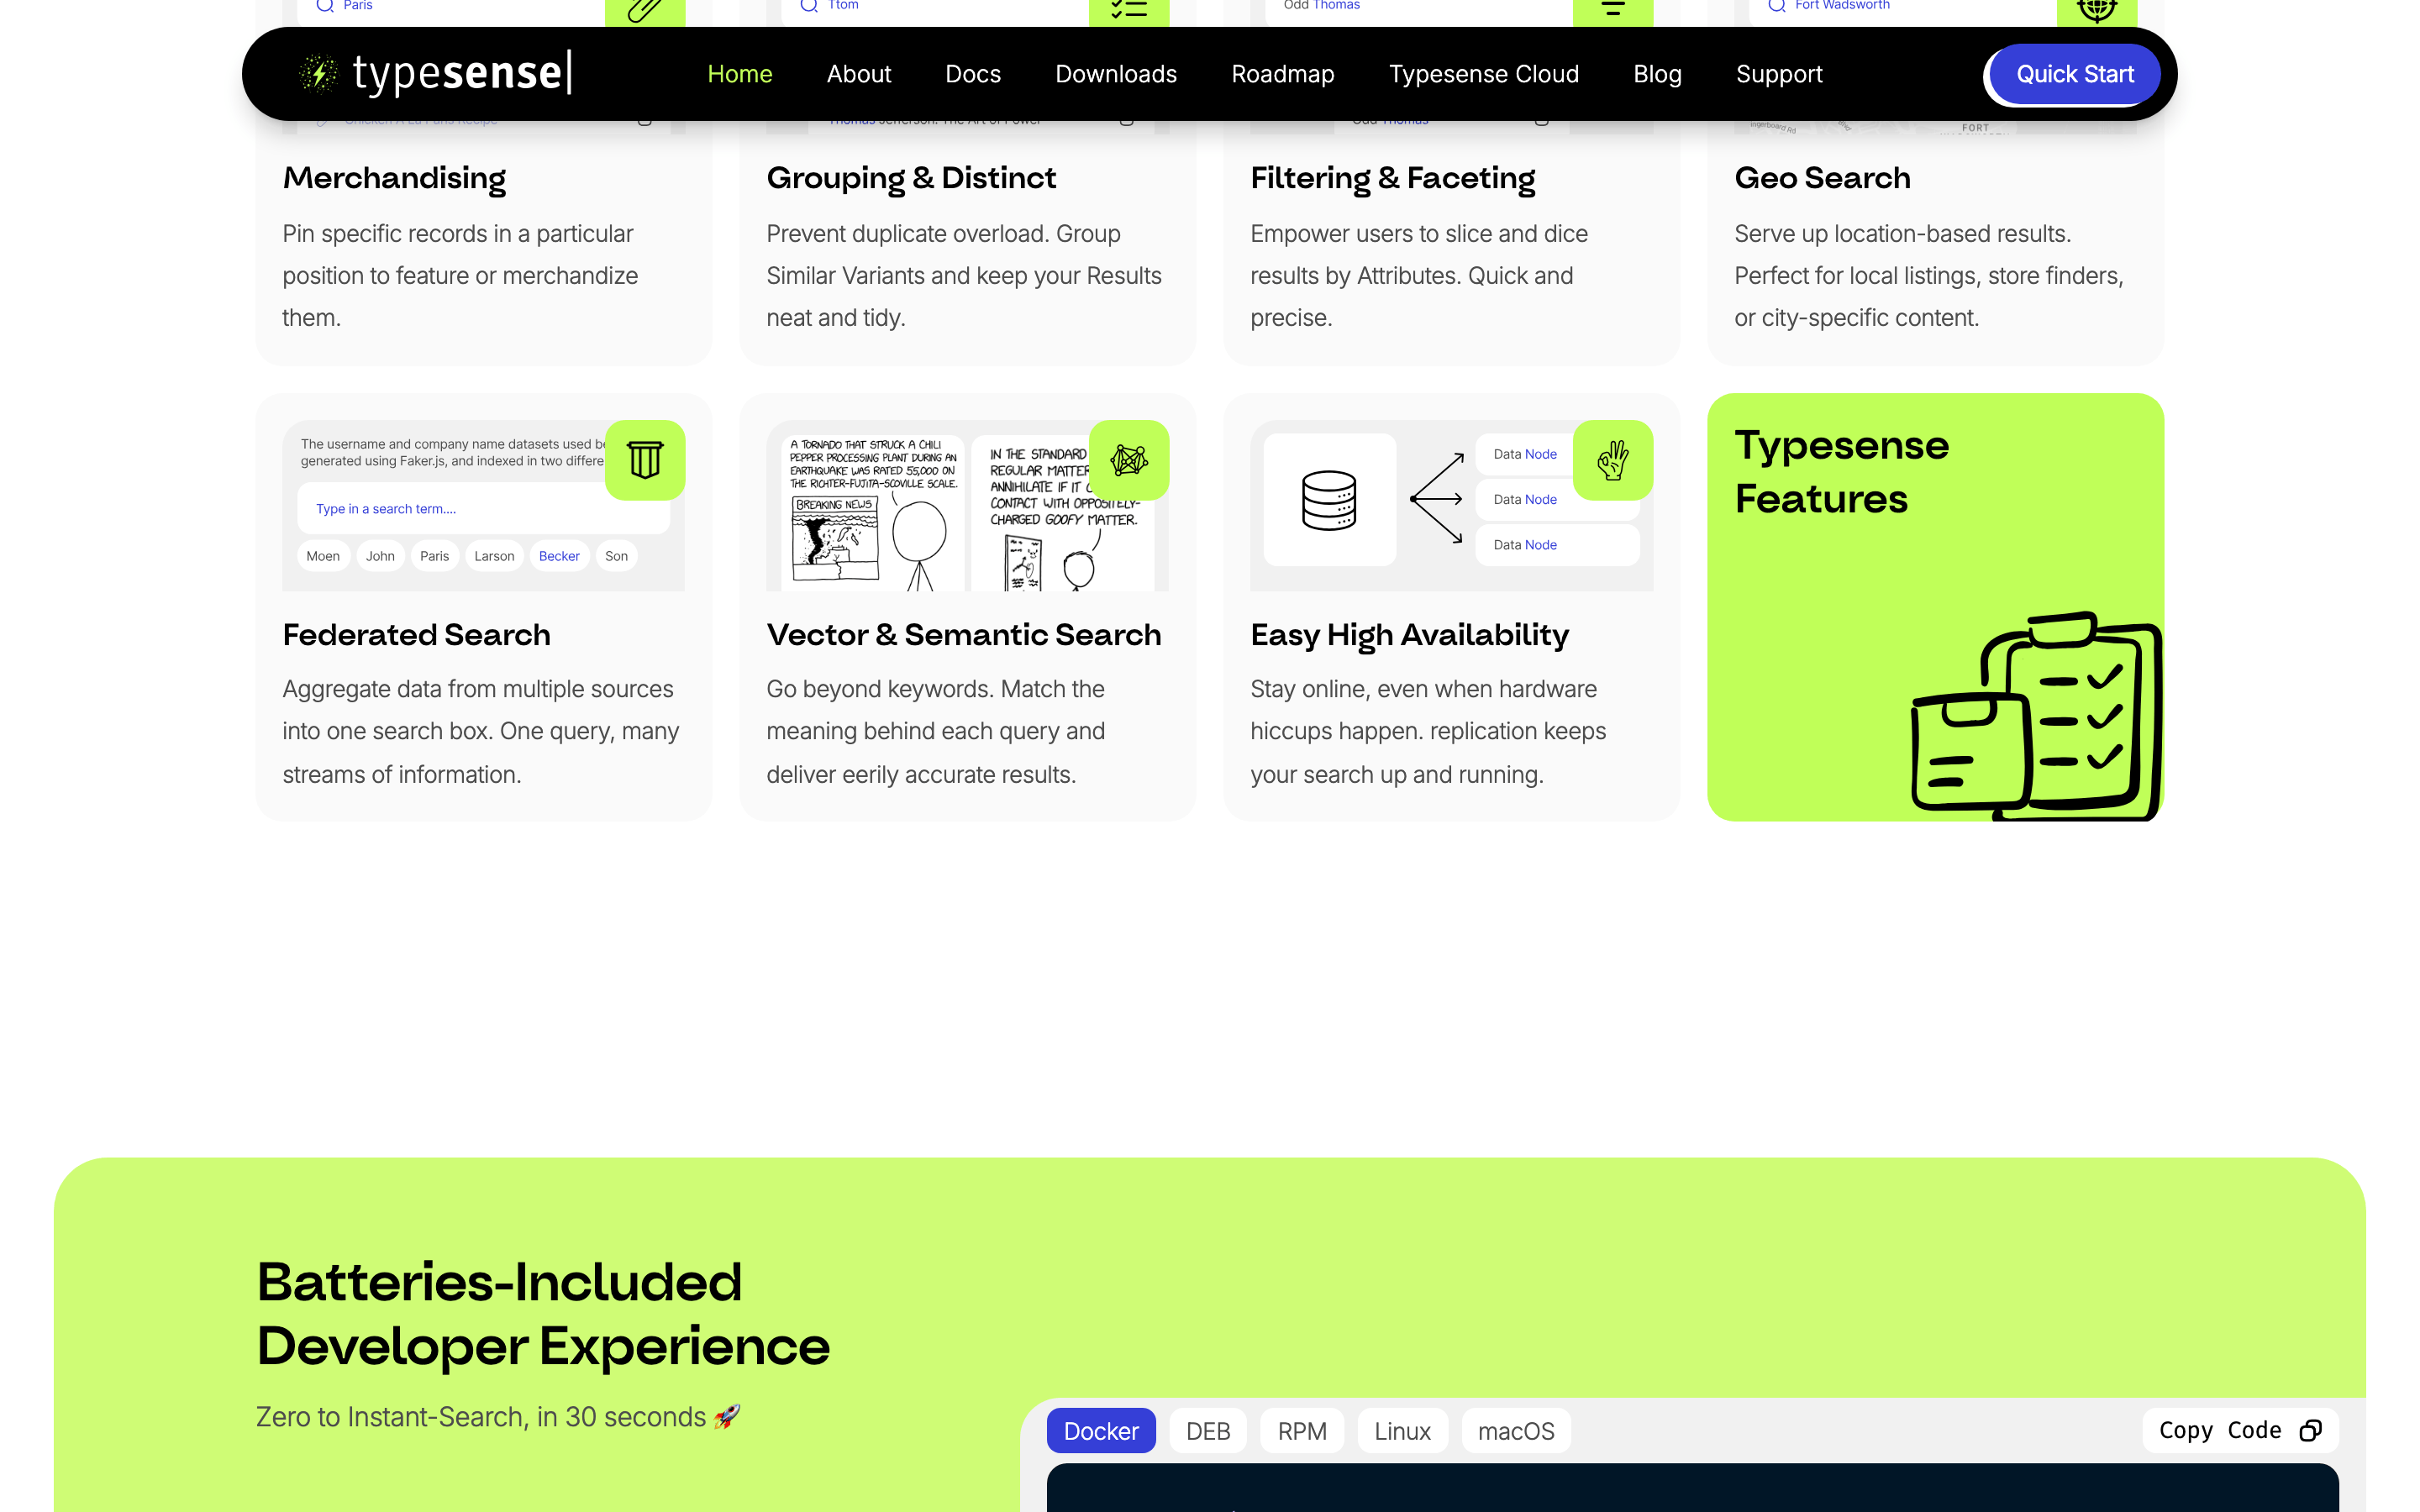Click the Geo Search heading

[x=1822, y=178]
